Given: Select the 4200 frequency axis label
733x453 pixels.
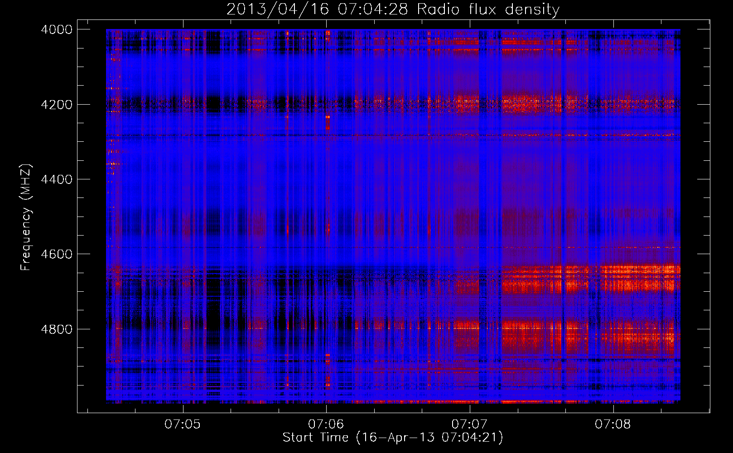Looking at the screenshot, I should click(57, 105).
